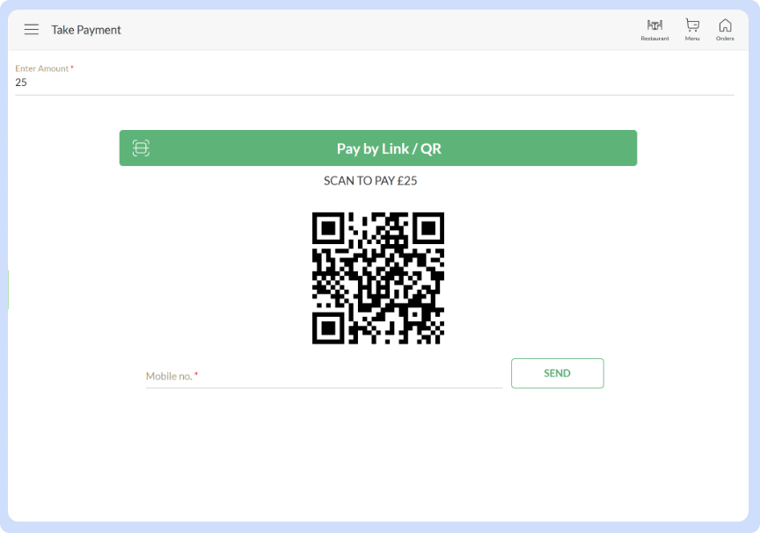Focus the Mobile no. input field
The width and height of the screenshot is (760, 533).
click(324, 377)
